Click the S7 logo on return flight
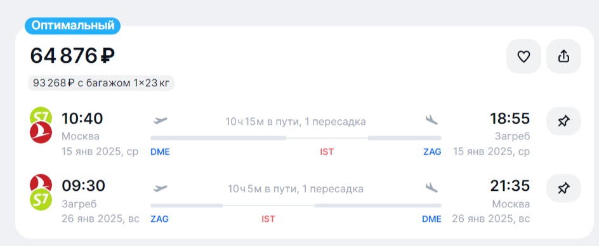599x246 pixels. click(41, 200)
